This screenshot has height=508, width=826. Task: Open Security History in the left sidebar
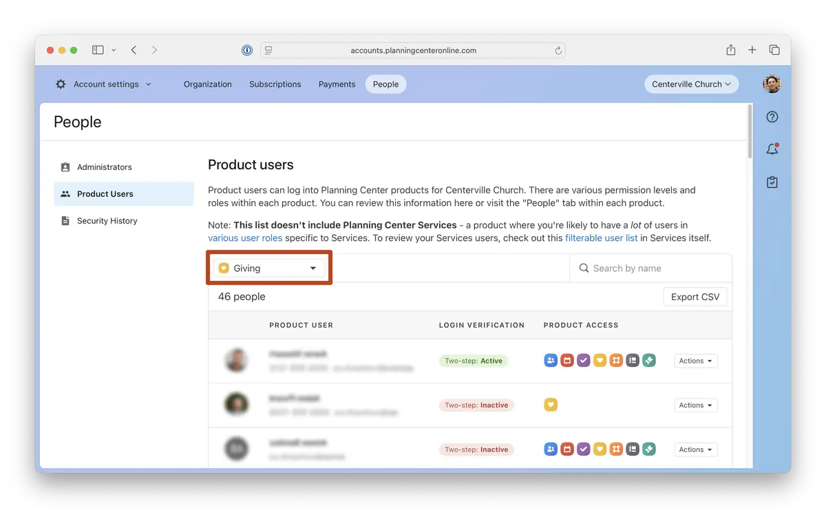(124, 221)
